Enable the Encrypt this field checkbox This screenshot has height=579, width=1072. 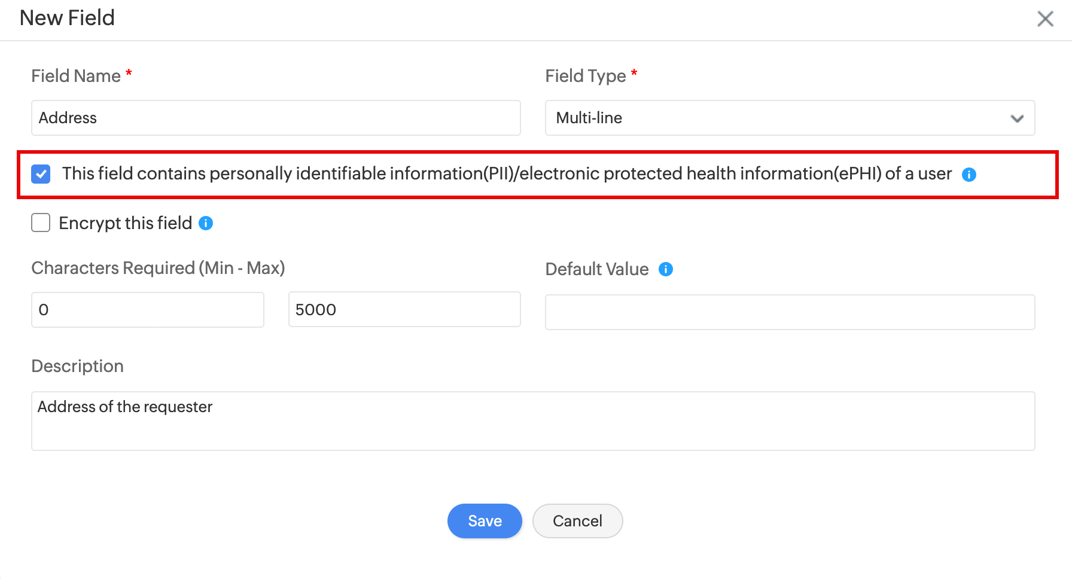(41, 223)
